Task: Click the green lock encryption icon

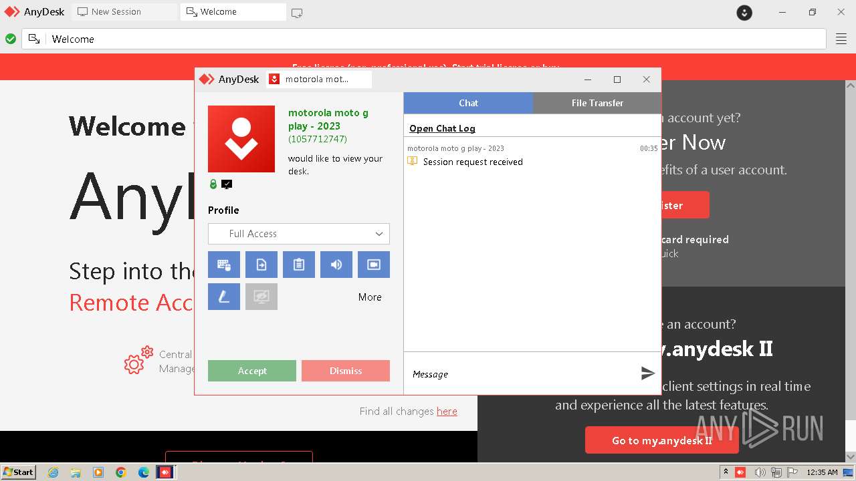Action: click(x=213, y=184)
